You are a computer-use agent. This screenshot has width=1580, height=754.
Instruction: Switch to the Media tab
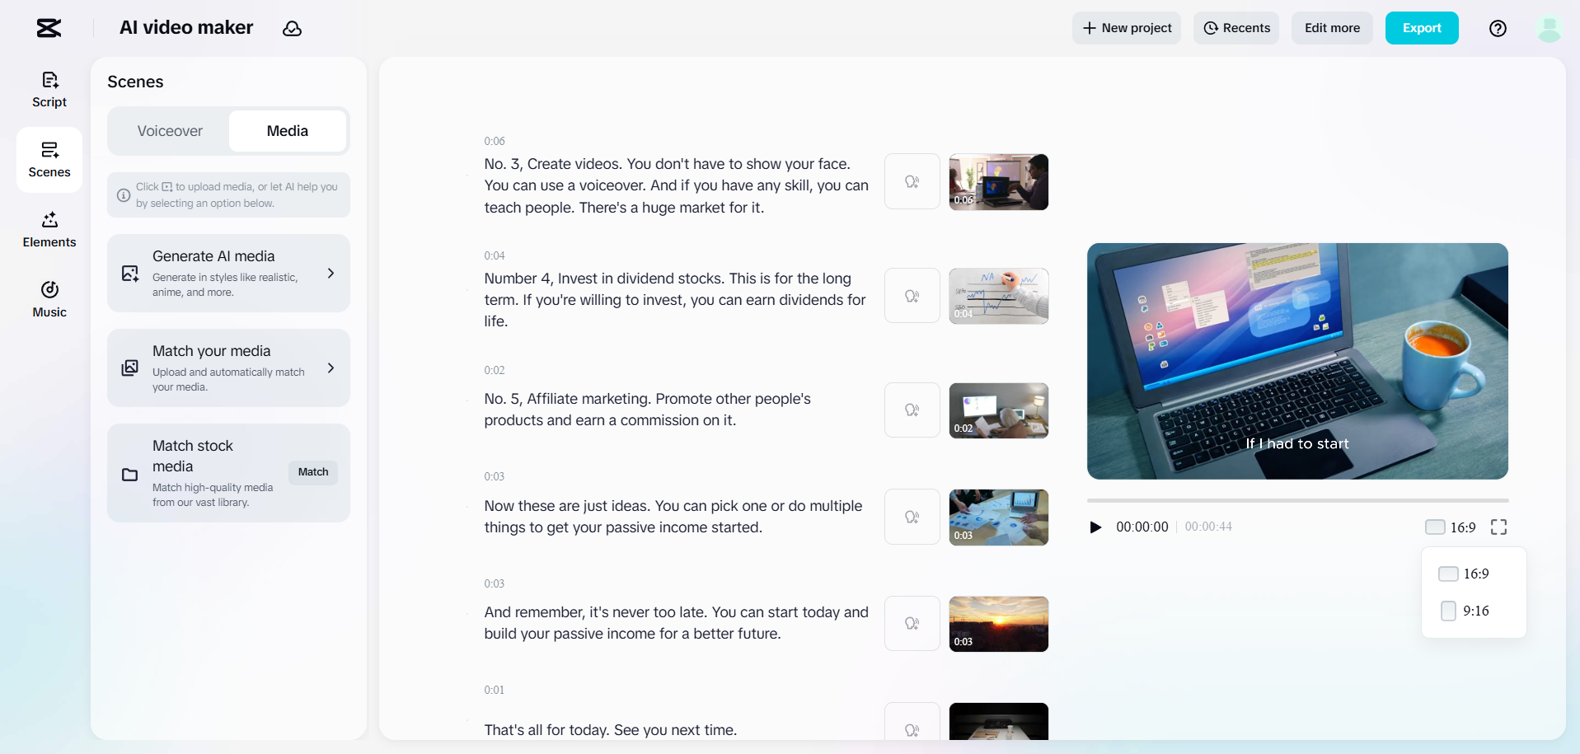pos(288,131)
